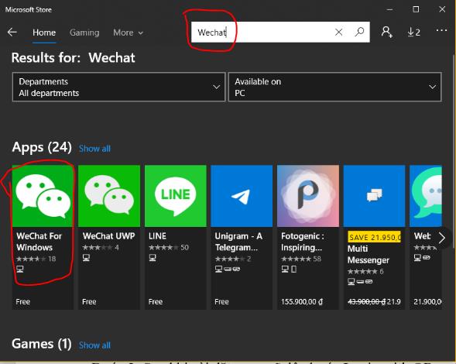Click the WeChat For Windows title text
456x364 pixels.
[39, 242]
